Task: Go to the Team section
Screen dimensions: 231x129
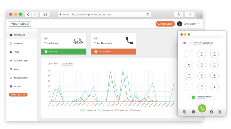Action: [x=22, y=52]
